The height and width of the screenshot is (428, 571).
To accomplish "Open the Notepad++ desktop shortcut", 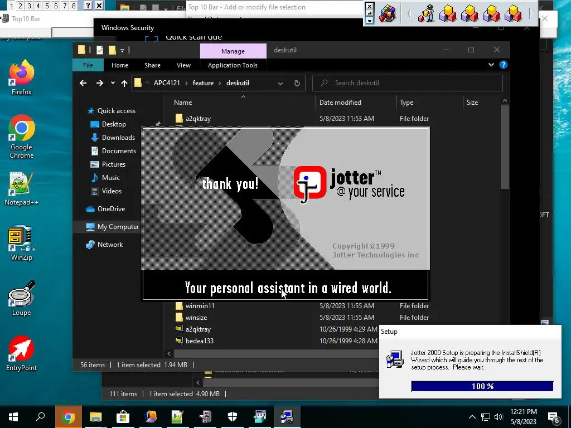I will [x=22, y=188].
